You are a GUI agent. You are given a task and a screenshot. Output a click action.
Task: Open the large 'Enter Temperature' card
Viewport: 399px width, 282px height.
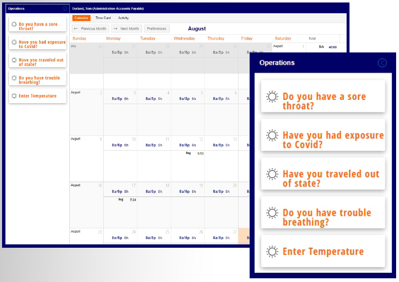(x=323, y=251)
